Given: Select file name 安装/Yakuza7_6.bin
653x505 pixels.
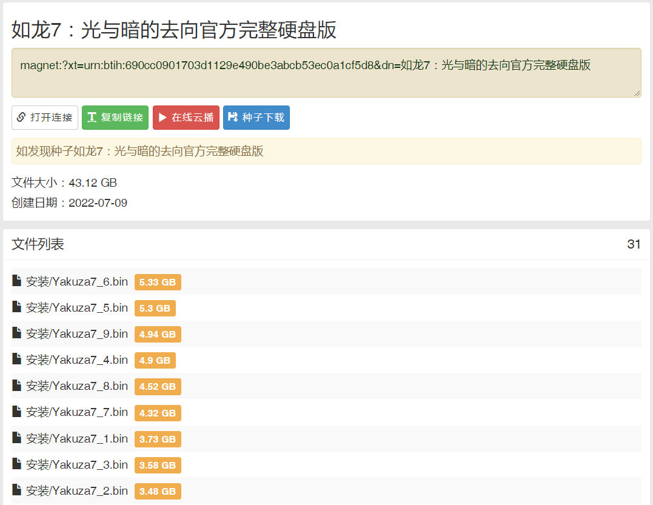Looking at the screenshot, I should pos(77,282).
